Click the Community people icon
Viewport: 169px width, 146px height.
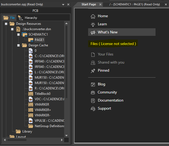(93, 92)
